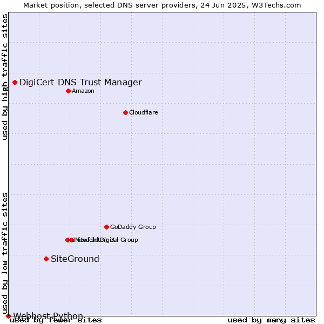This screenshot has width=324, height=324.
Task: Click the 'DigiCert DNS Trust Manager' label
Action: (x=80, y=82)
